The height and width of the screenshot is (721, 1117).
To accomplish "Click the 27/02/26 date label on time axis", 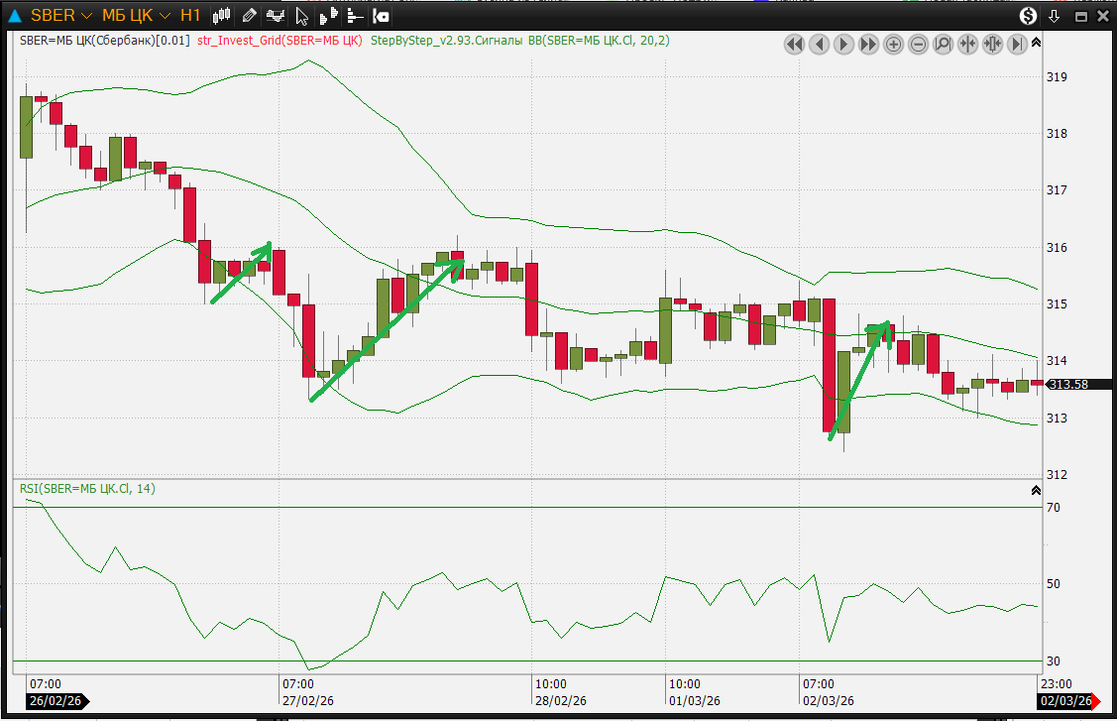I will 307,701.
